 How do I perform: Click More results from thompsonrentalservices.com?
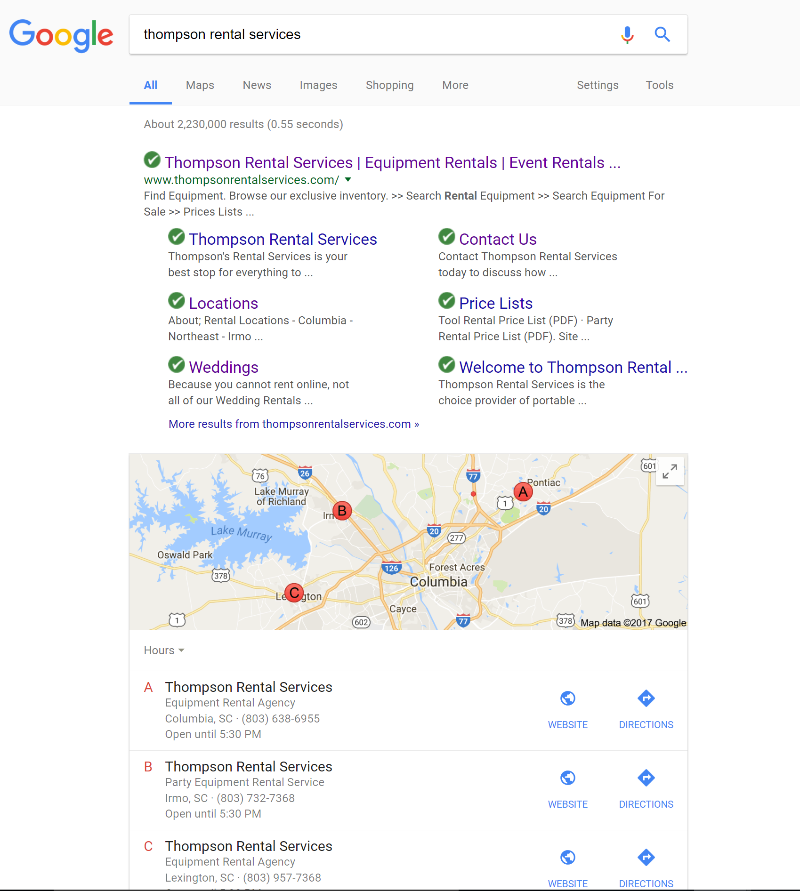coord(294,424)
